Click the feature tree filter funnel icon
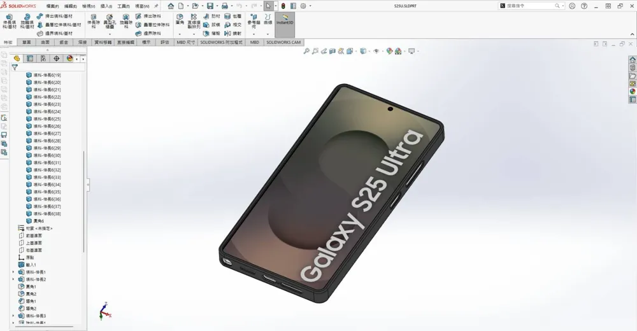This screenshot has height=331, width=637. [x=15, y=67]
